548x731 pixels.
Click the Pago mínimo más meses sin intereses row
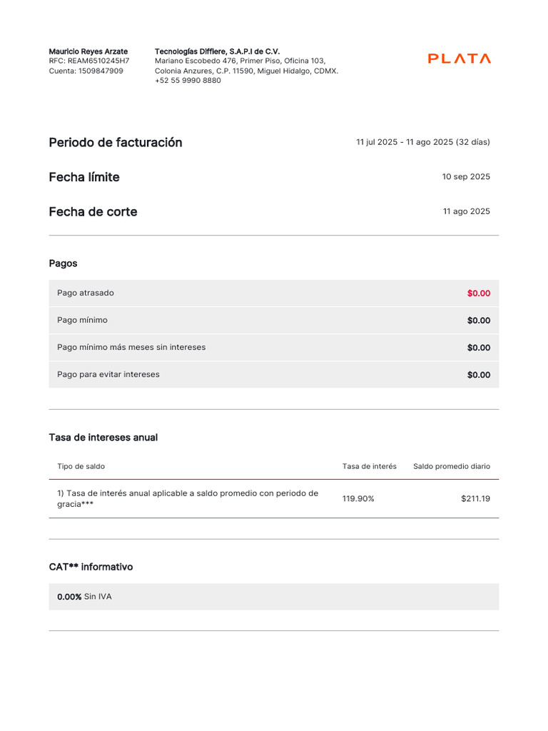[273, 348]
